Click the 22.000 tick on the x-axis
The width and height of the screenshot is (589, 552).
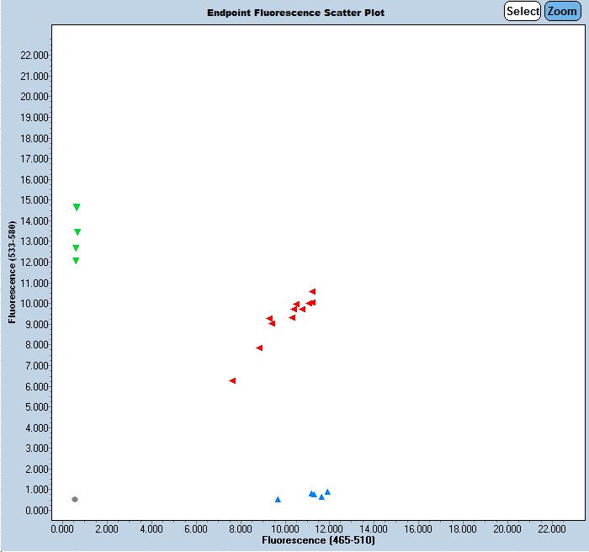pyautogui.click(x=551, y=528)
